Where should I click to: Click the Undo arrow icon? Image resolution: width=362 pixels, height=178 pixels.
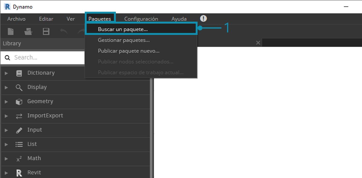tap(63, 31)
